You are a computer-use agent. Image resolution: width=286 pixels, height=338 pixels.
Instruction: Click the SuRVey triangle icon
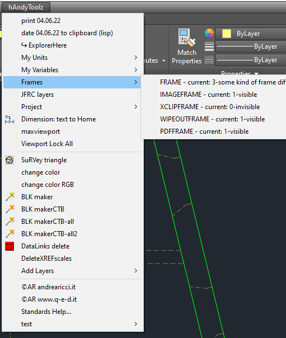(x=10, y=160)
